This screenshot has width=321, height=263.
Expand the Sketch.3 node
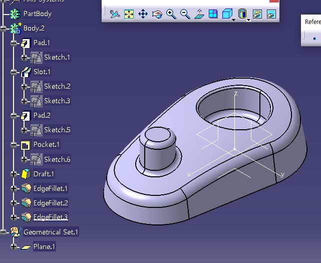click(x=24, y=101)
